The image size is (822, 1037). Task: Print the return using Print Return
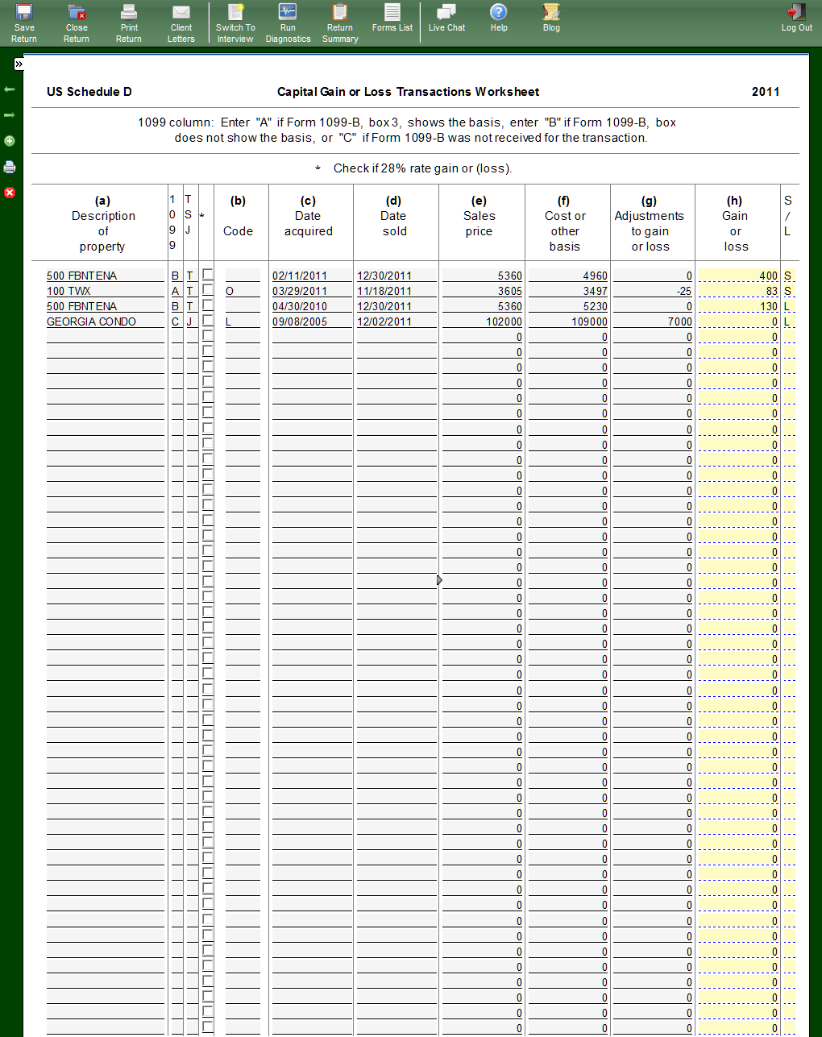pos(129,23)
